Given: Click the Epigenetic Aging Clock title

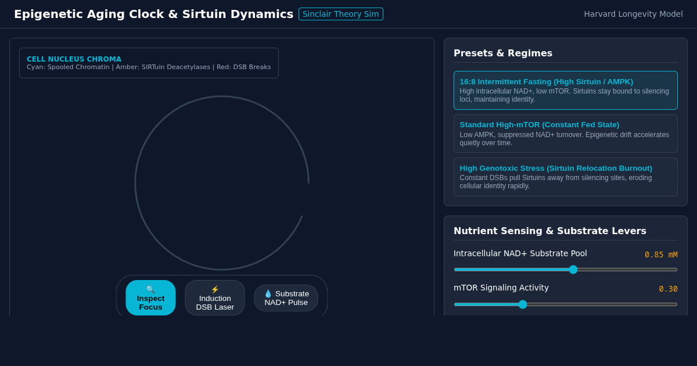Looking at the screenshot, I should click(x=153, y=14).
